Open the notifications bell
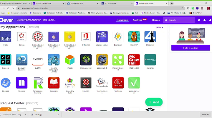 204,20
